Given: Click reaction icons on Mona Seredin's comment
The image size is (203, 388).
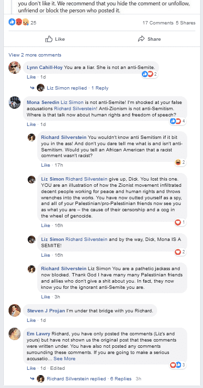Looking at the screenshot, I should tap(178, 121).
